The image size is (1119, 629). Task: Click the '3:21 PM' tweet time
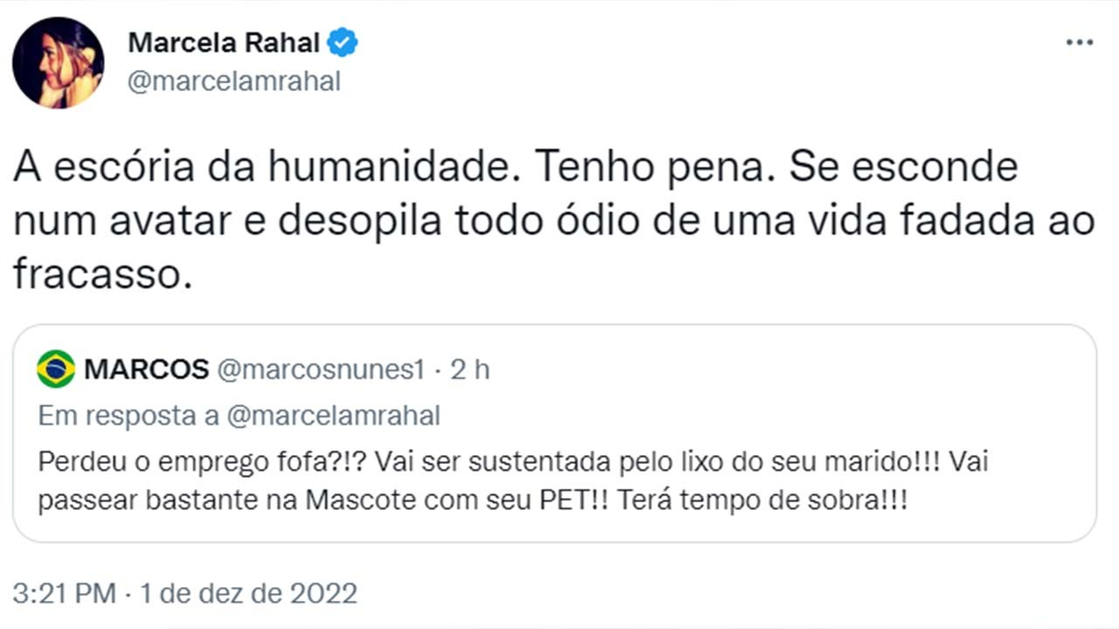pyautogui.click(x=64, y=594)
